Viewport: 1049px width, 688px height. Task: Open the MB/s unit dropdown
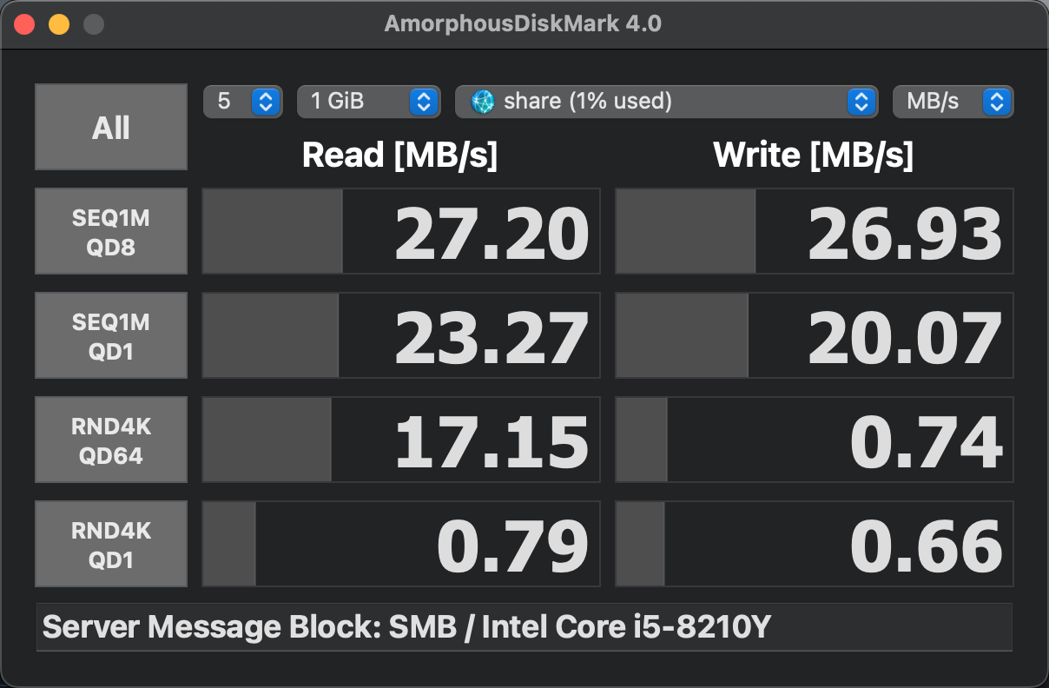click(953, 102)
